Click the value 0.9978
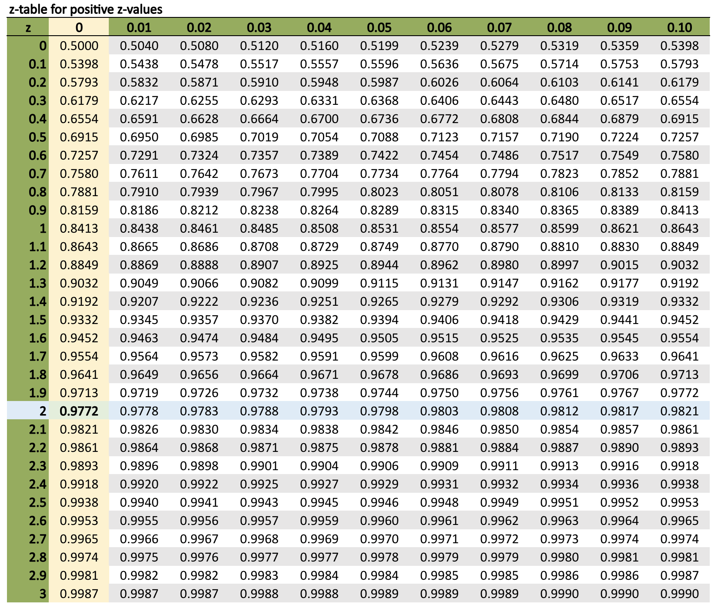 coord(379,557)
